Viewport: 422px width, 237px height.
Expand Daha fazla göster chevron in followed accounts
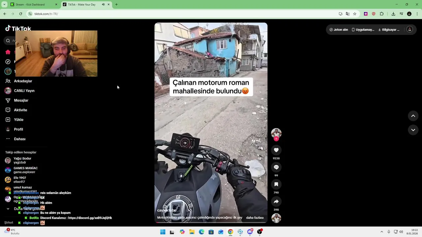[8, 209]
